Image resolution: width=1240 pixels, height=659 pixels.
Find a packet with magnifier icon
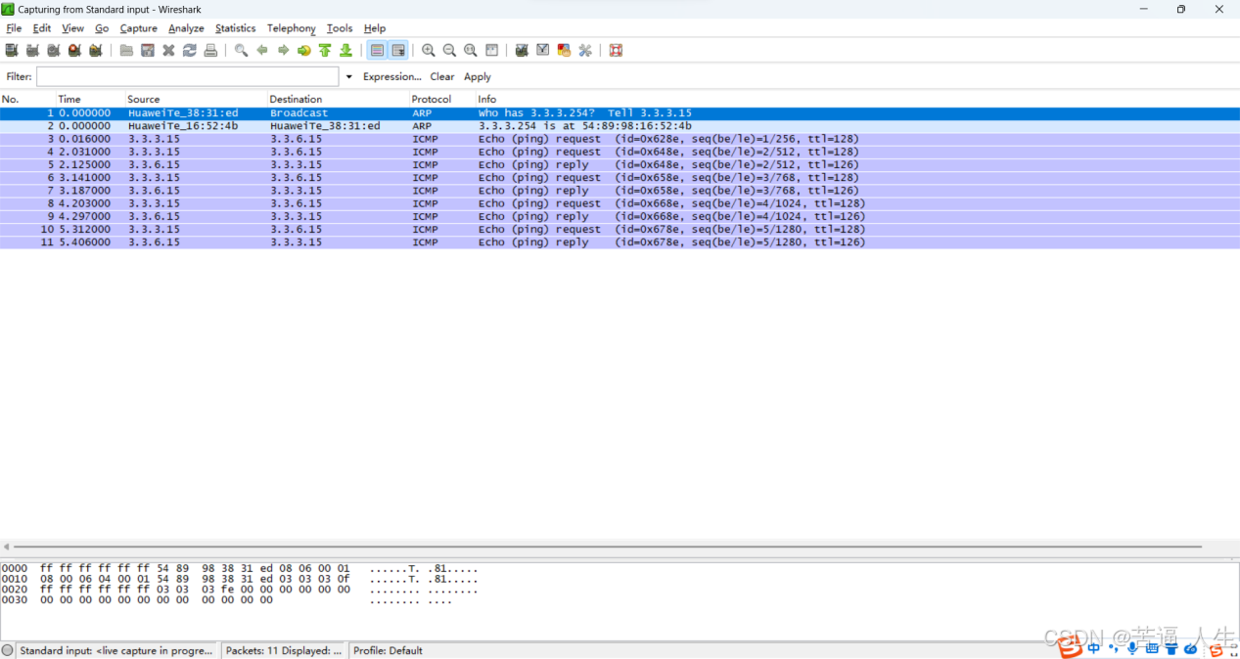(x=241, y=50)
